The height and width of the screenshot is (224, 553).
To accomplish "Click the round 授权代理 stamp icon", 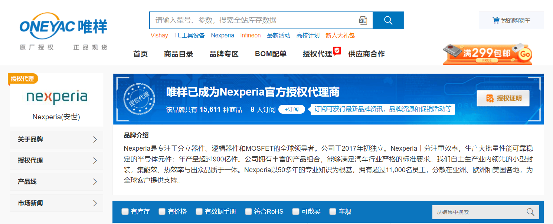I will tap(139, 99).
